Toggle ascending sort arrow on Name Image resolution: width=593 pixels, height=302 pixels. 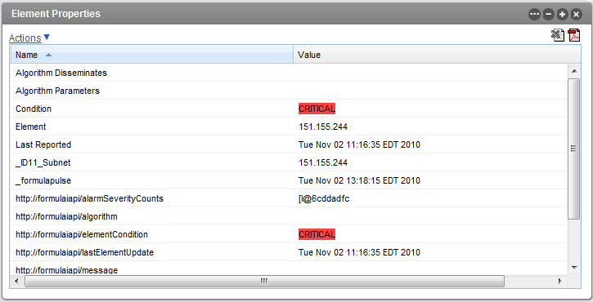click(x=48, y=56)
